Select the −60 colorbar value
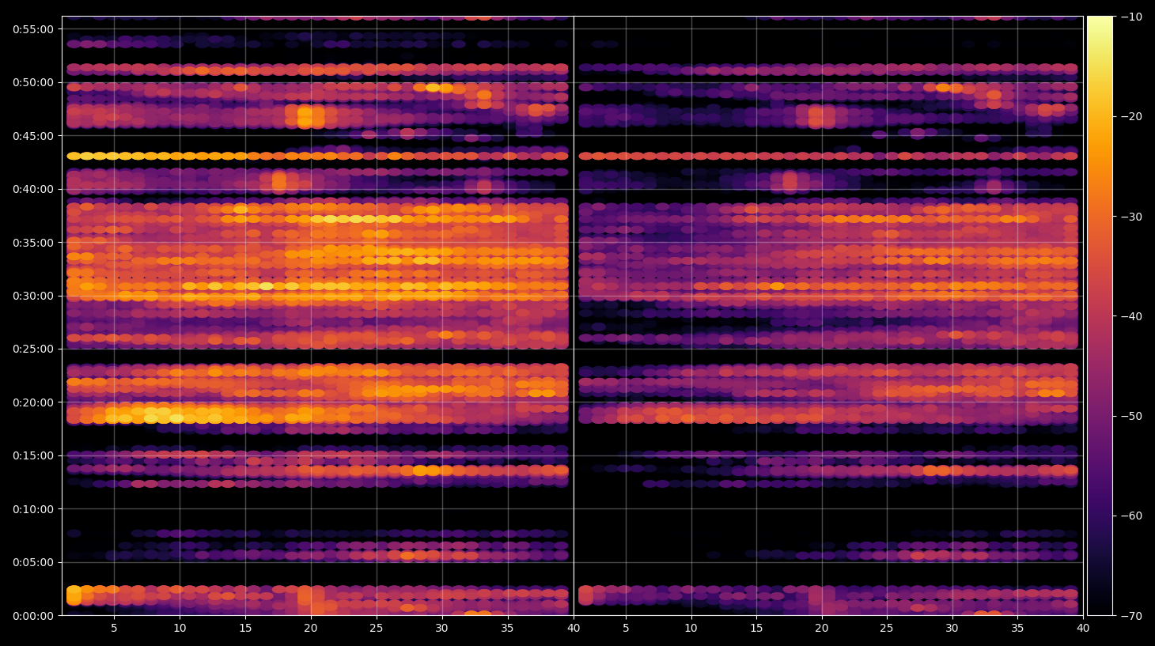 pos(1131,516)
